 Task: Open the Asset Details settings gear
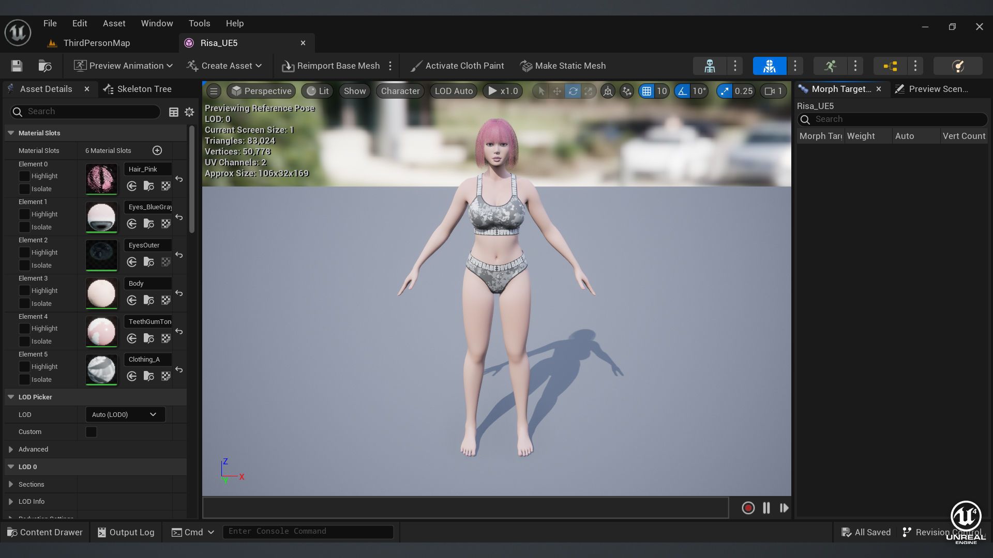pos(189,112)
